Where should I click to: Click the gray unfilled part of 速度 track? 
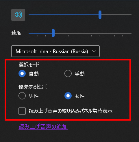93,33
